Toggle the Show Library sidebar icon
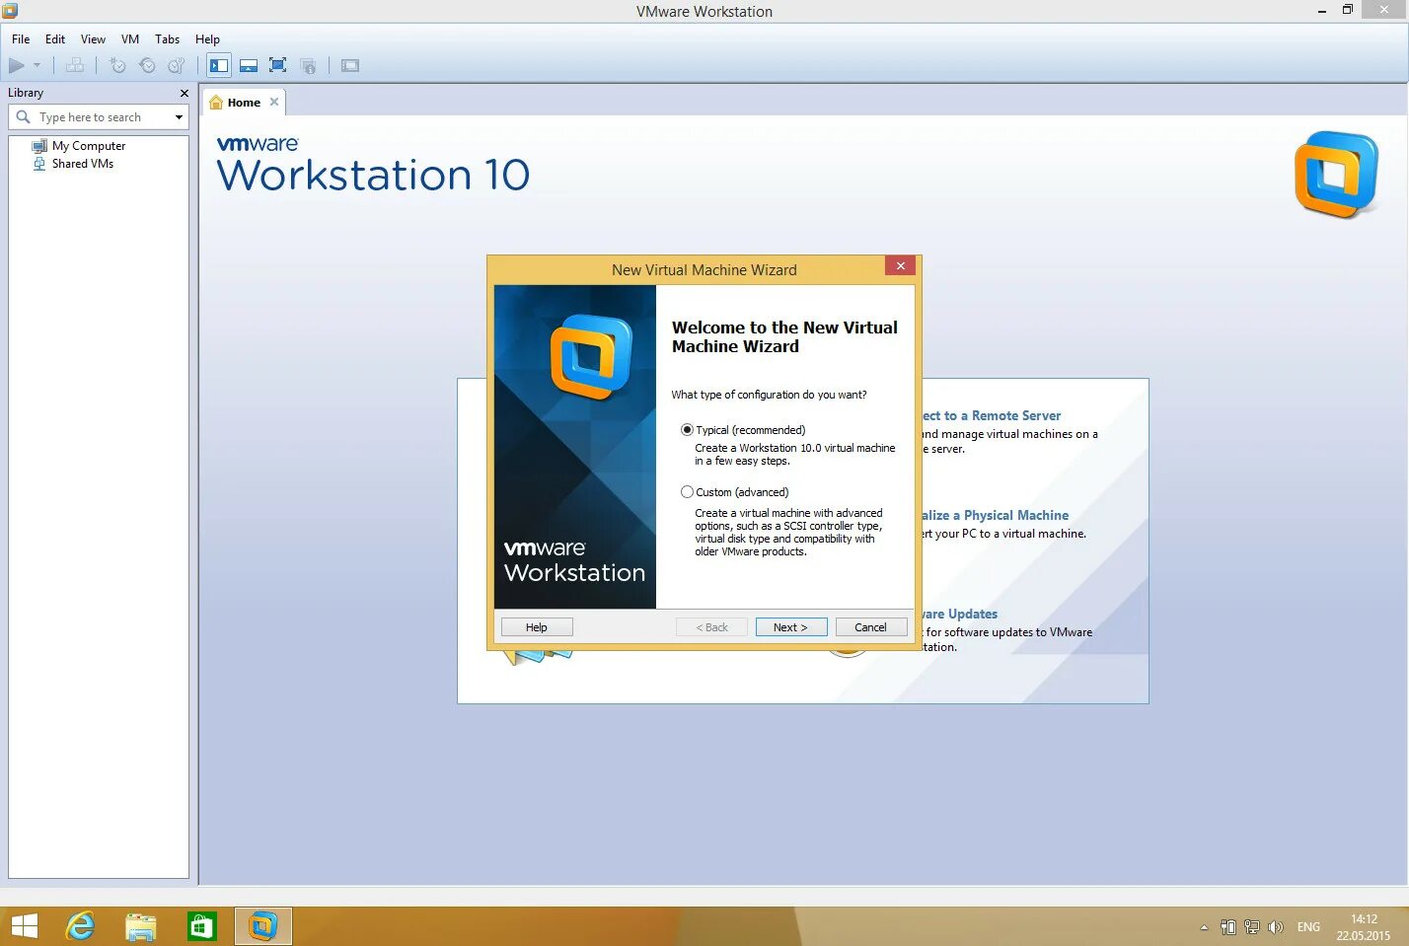Viewport: 1409px width, 946px height. pyautogui.click(x=219, y=66)
